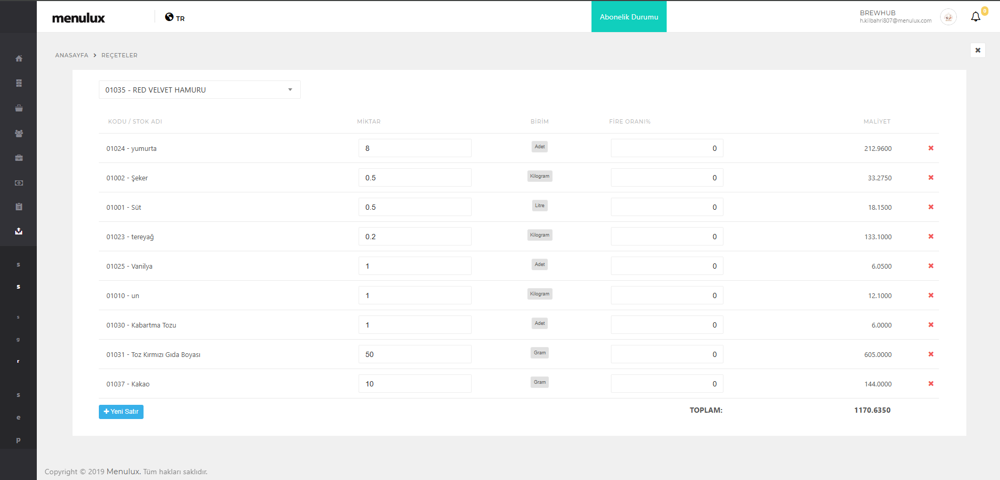
Task: Go to ANASAYFA breadcrumb
Action: pyautogui.click(x=72, y=55)
